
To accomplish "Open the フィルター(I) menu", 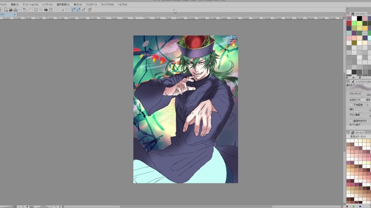I will click(x=91, y=5).
